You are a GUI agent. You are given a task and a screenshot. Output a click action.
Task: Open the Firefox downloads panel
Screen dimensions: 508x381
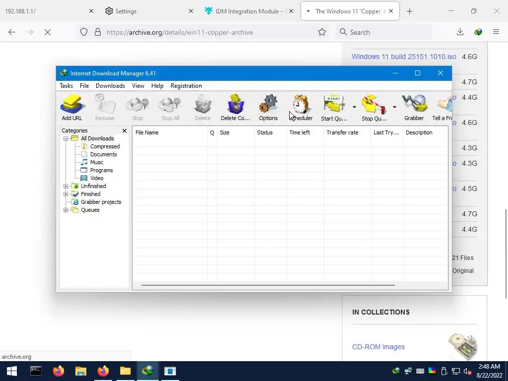click(460, 32)
